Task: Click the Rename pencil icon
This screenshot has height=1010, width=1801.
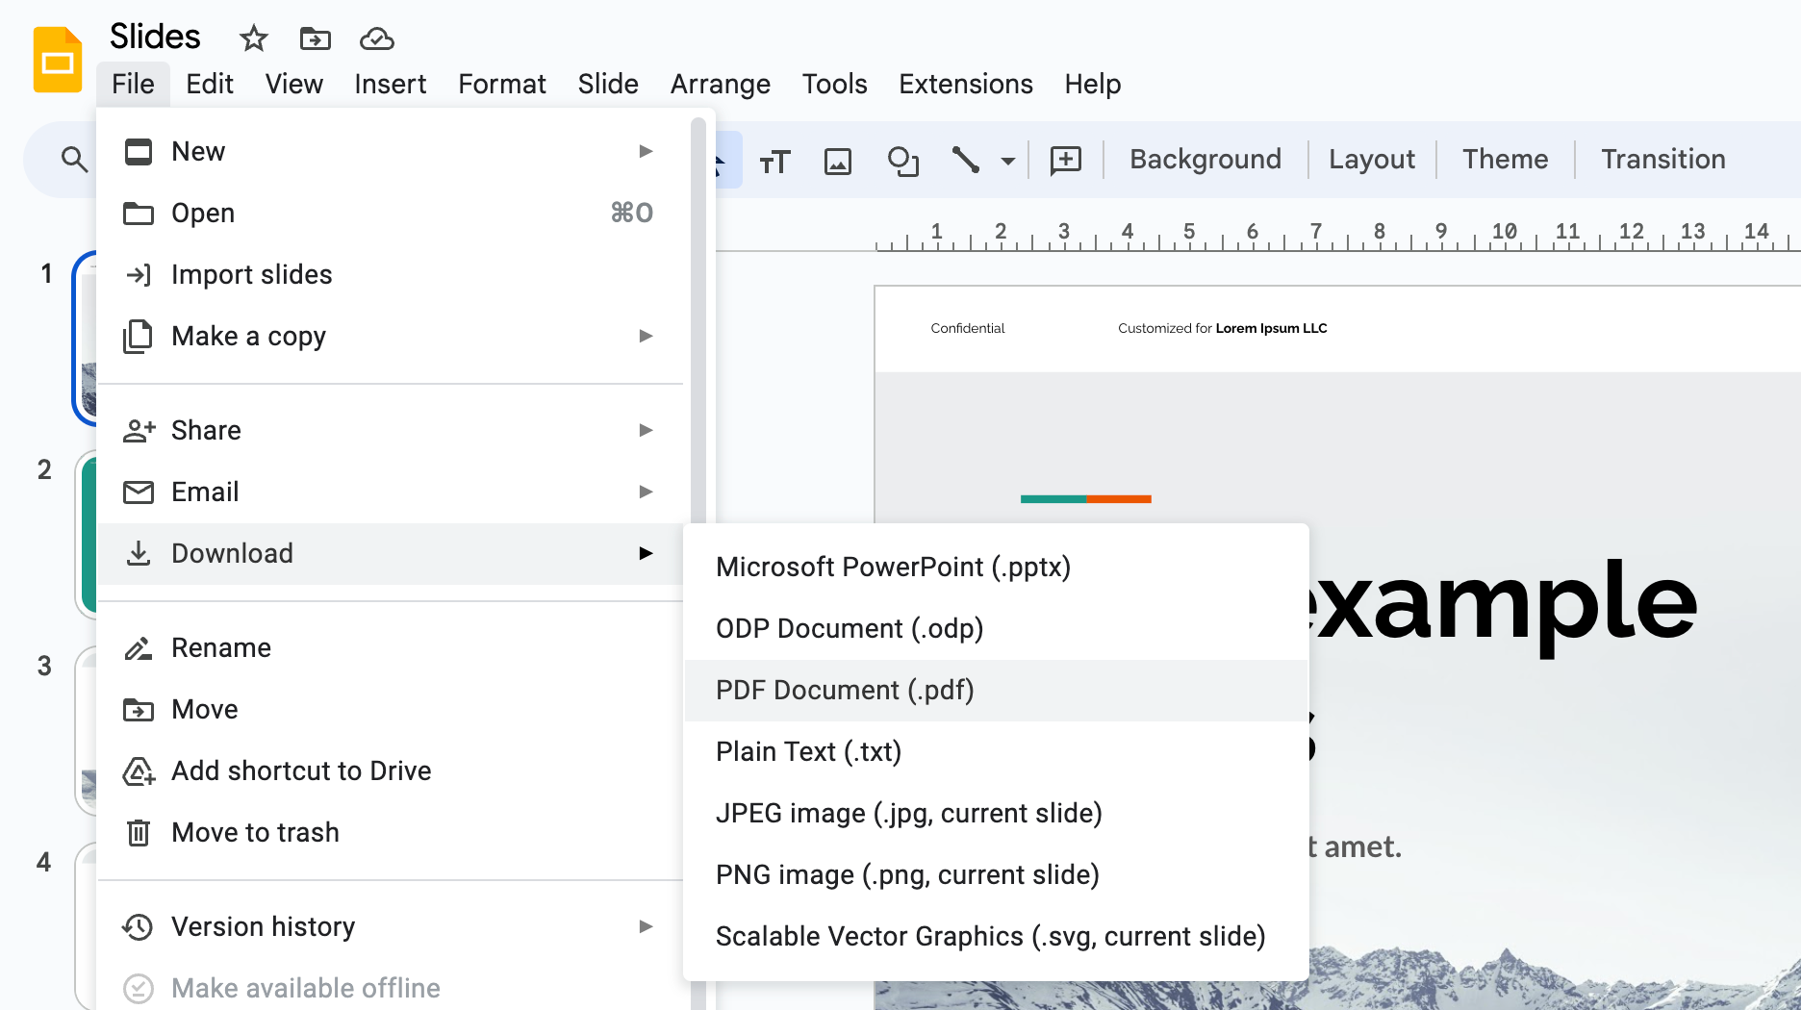Action: tap(139, 648)
